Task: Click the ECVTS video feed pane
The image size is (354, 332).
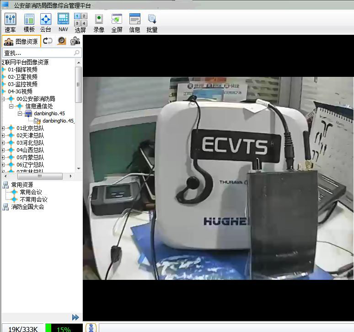Action: (218, 178)
